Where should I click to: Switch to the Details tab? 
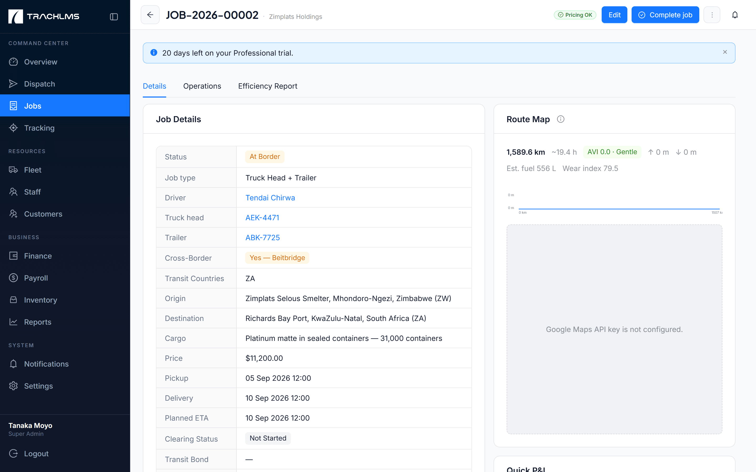pos(154,86)
